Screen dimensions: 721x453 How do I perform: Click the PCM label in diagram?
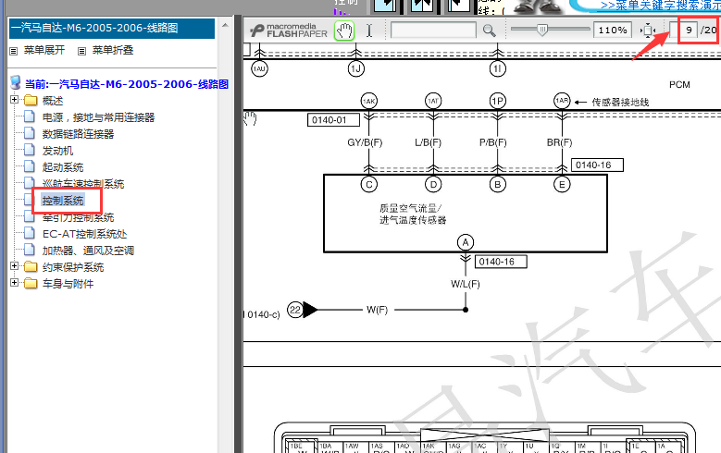pos(679,85)
